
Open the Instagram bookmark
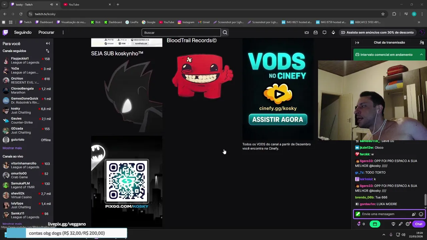(x=186, y=22)
